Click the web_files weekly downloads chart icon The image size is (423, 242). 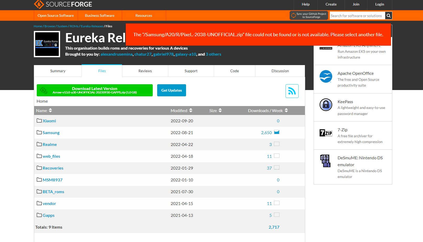pyautogui.click(x=277, y=156)
